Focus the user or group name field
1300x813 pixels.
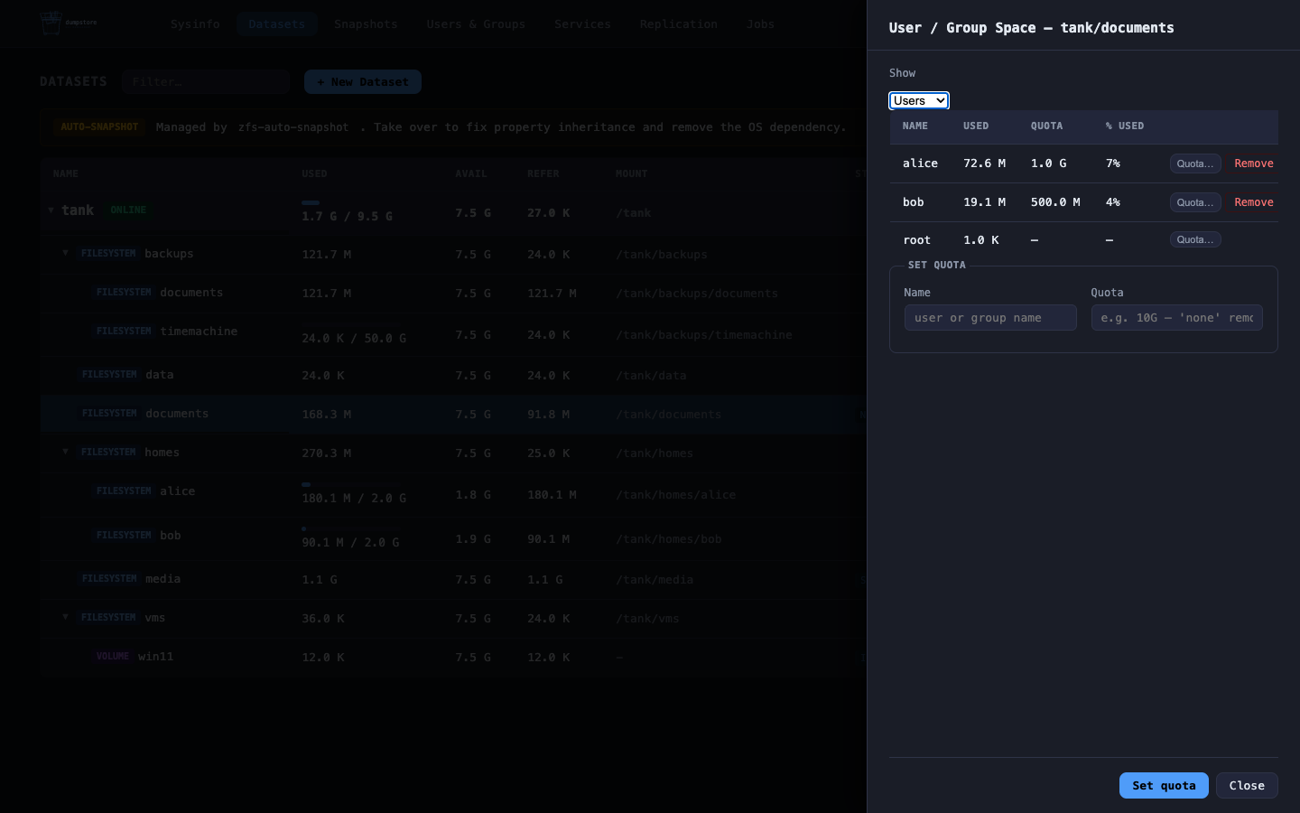coord(990,317)
